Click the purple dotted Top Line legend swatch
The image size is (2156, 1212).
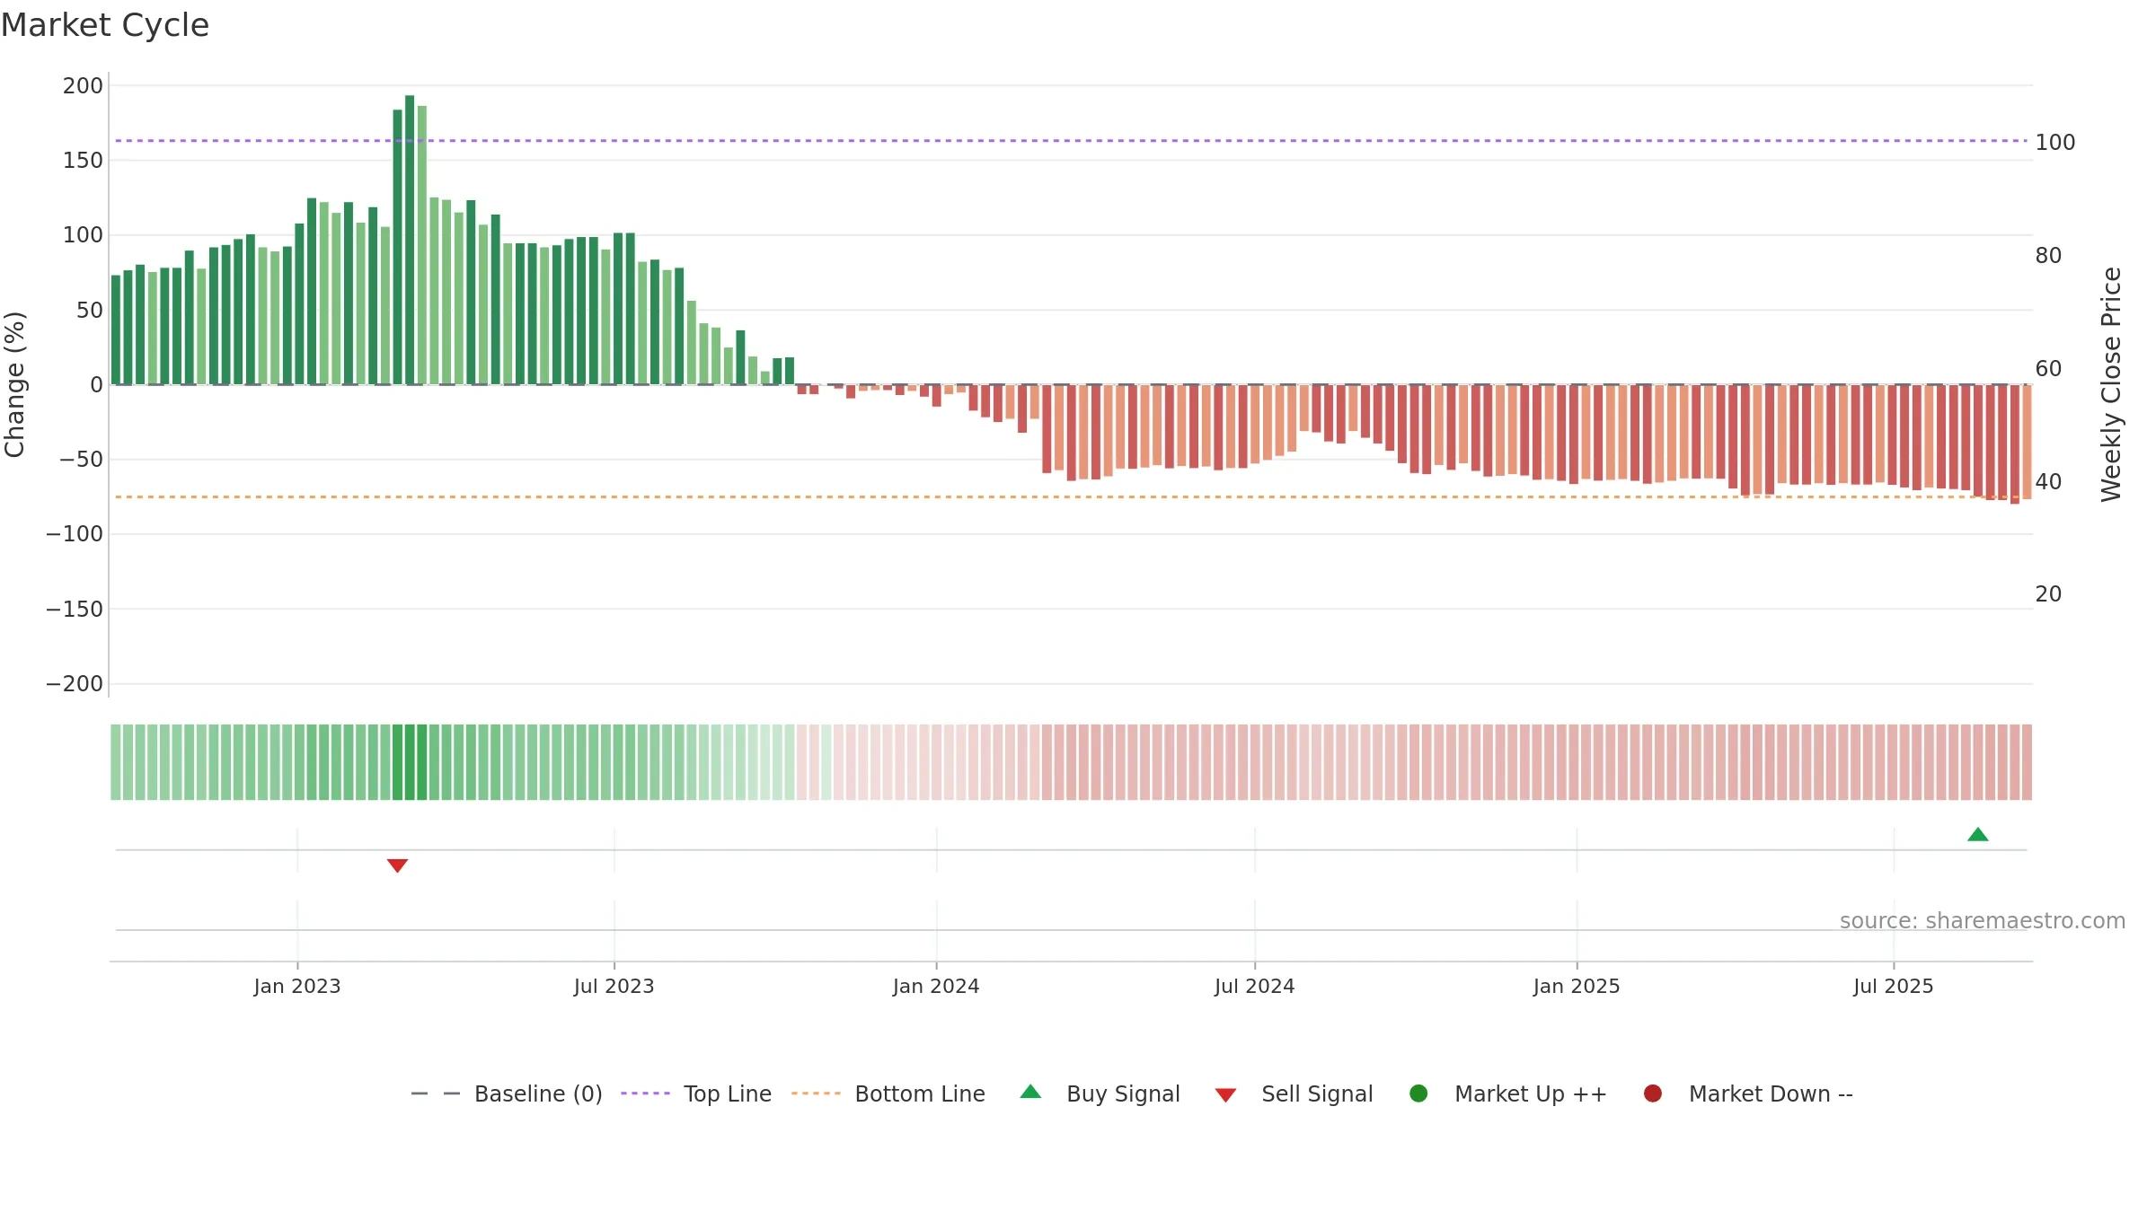point(645,1093)
